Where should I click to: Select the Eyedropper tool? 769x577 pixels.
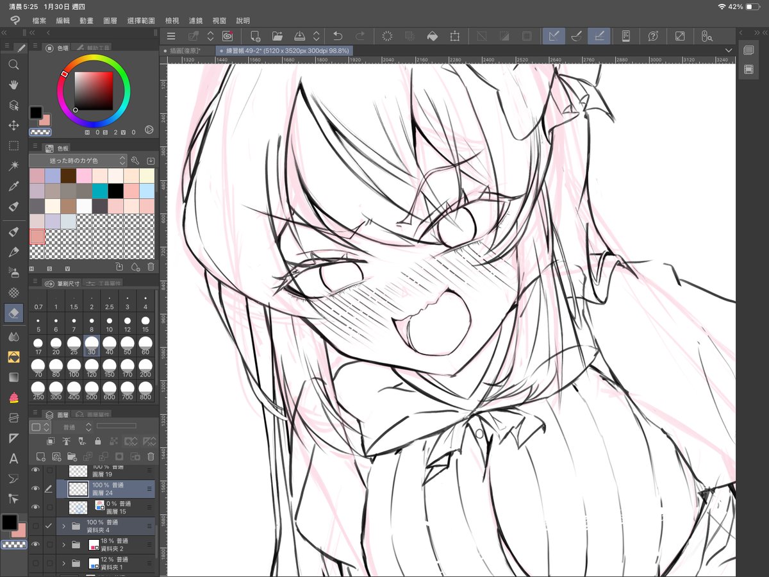pos(13,187)
